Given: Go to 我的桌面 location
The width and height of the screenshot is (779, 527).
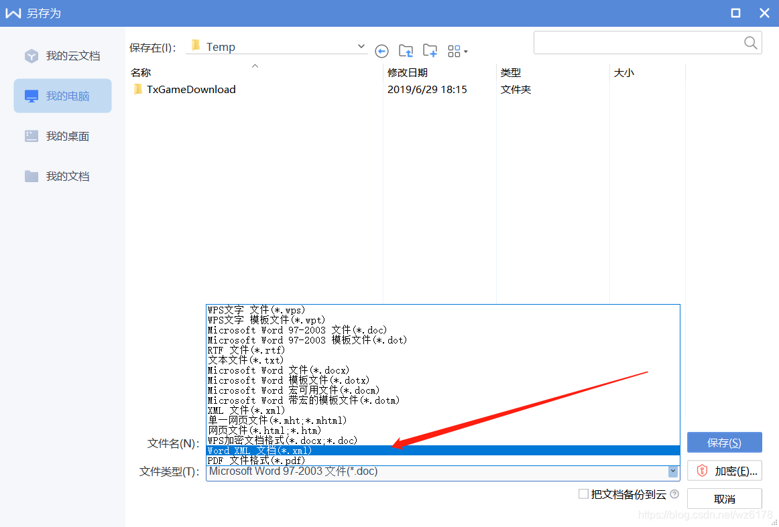Looking at the screenshot, I should (x=62, y=136).
